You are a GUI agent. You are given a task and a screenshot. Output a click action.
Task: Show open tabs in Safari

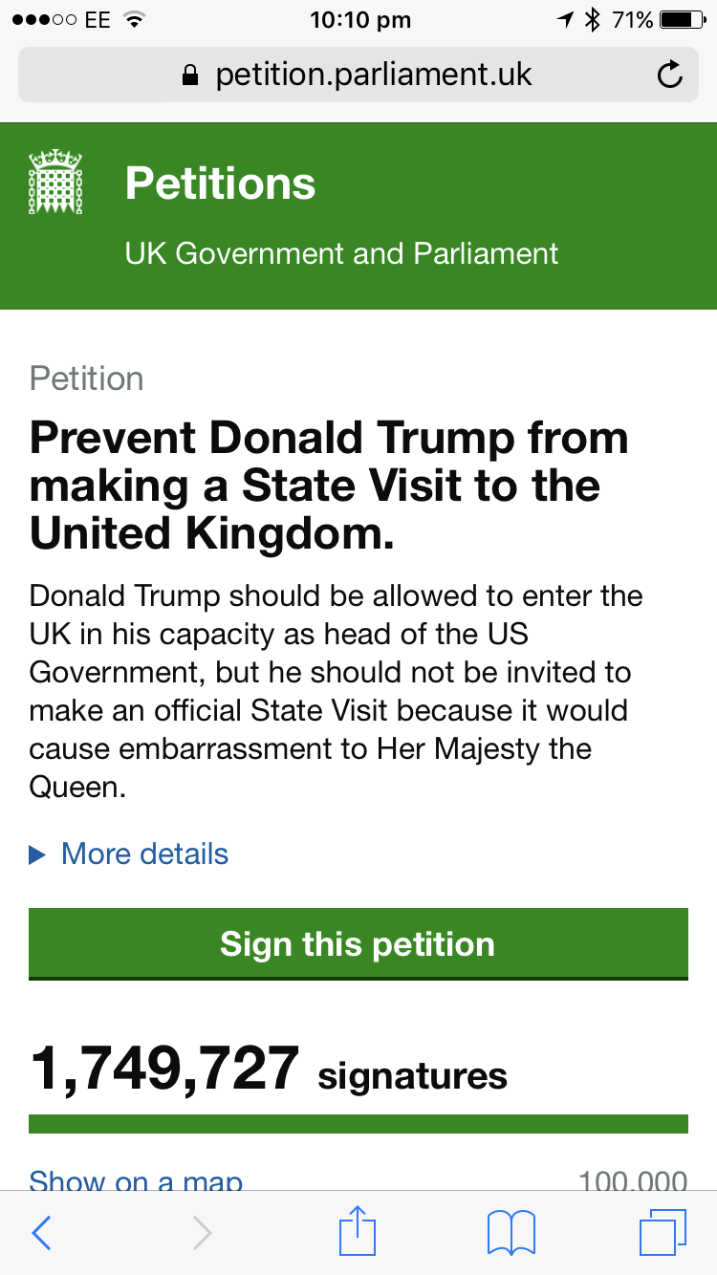663,1233
